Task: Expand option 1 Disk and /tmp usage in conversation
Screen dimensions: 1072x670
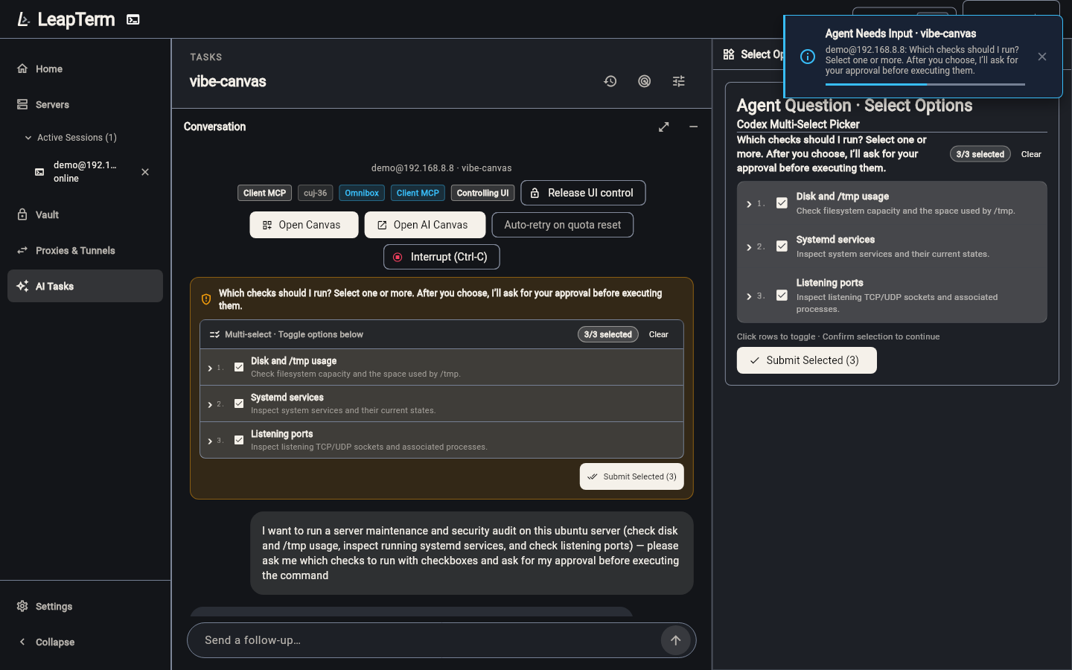Action: point(210,368)
